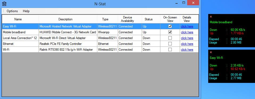Screen dimensions: 255x99
Task: Enable On-Screen View for Ethernet
Action: 170,44
